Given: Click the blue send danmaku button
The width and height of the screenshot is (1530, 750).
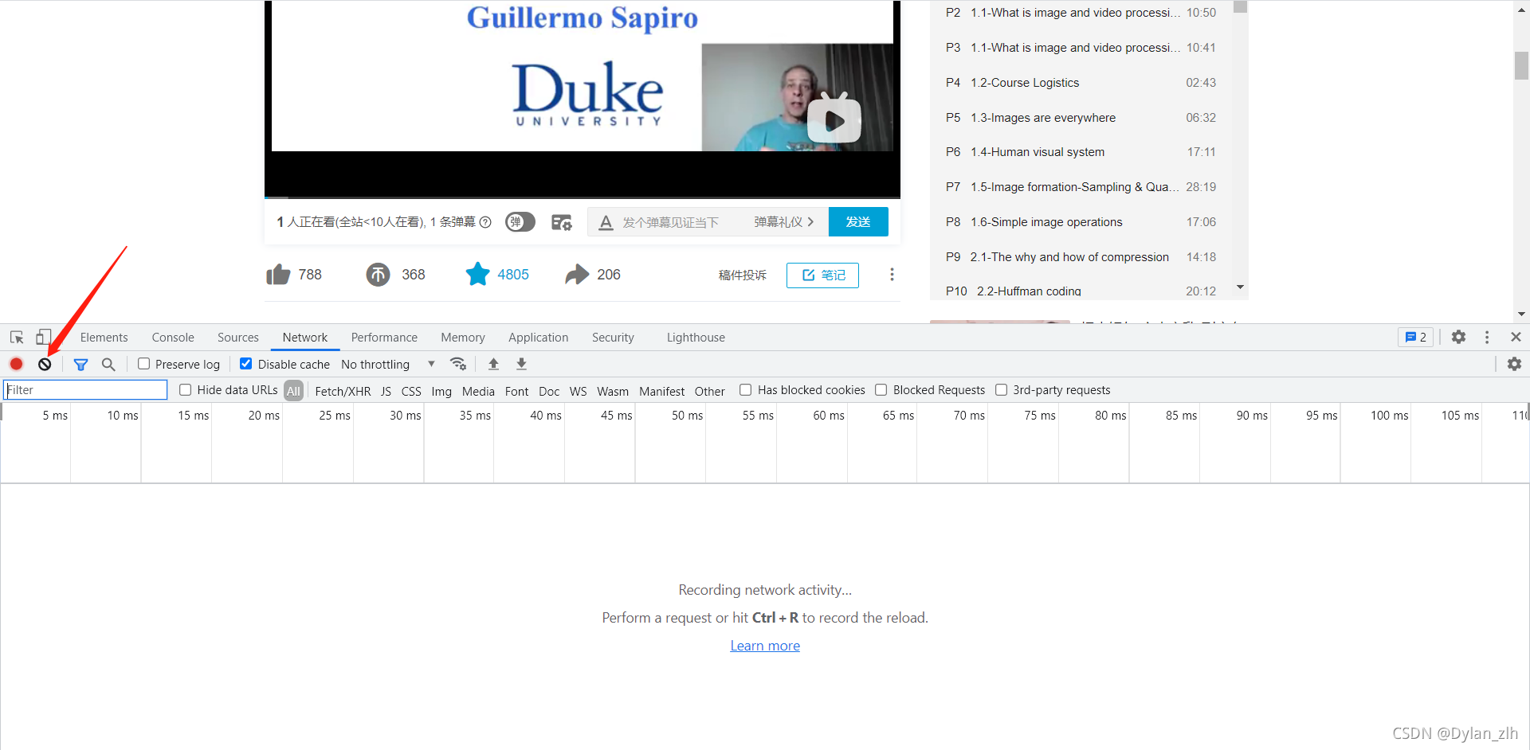Looking at the screenshot, I should [858, 222].
